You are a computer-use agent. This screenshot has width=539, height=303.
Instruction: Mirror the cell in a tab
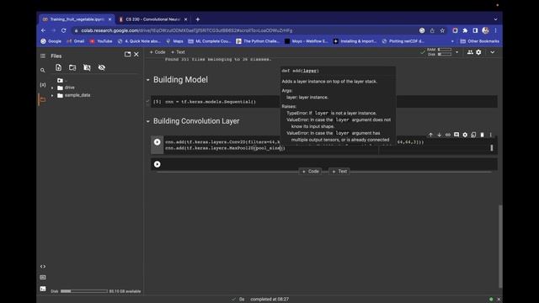tap(473, 135)
